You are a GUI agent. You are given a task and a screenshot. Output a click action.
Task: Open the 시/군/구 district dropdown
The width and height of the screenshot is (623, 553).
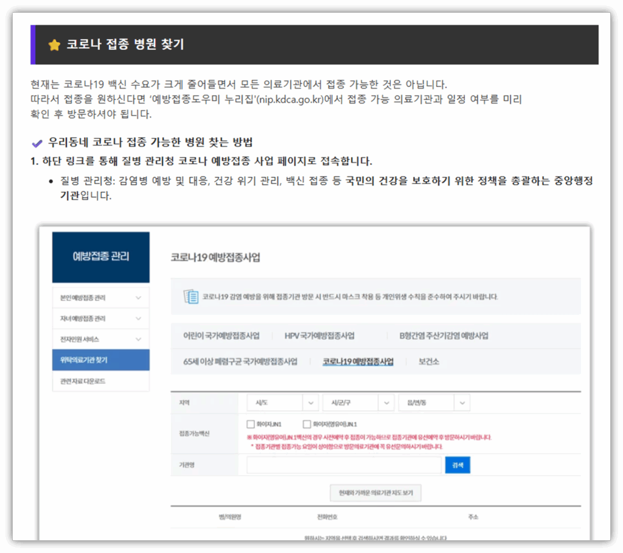coord(358,403)
